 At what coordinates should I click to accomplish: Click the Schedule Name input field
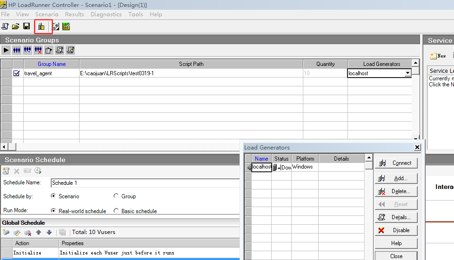click(x=145, y=183)
